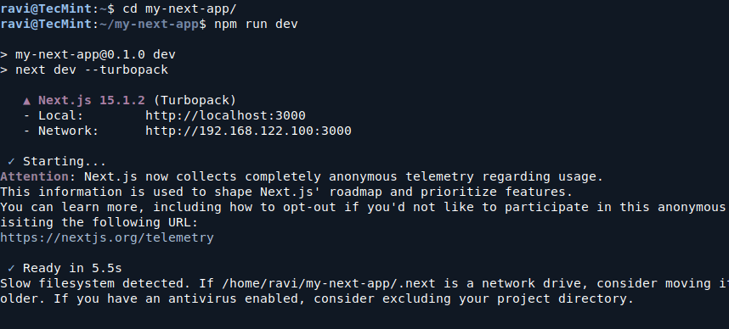
Task: Click the checkmark beside Starting...
Action: [x=12, y=161]
